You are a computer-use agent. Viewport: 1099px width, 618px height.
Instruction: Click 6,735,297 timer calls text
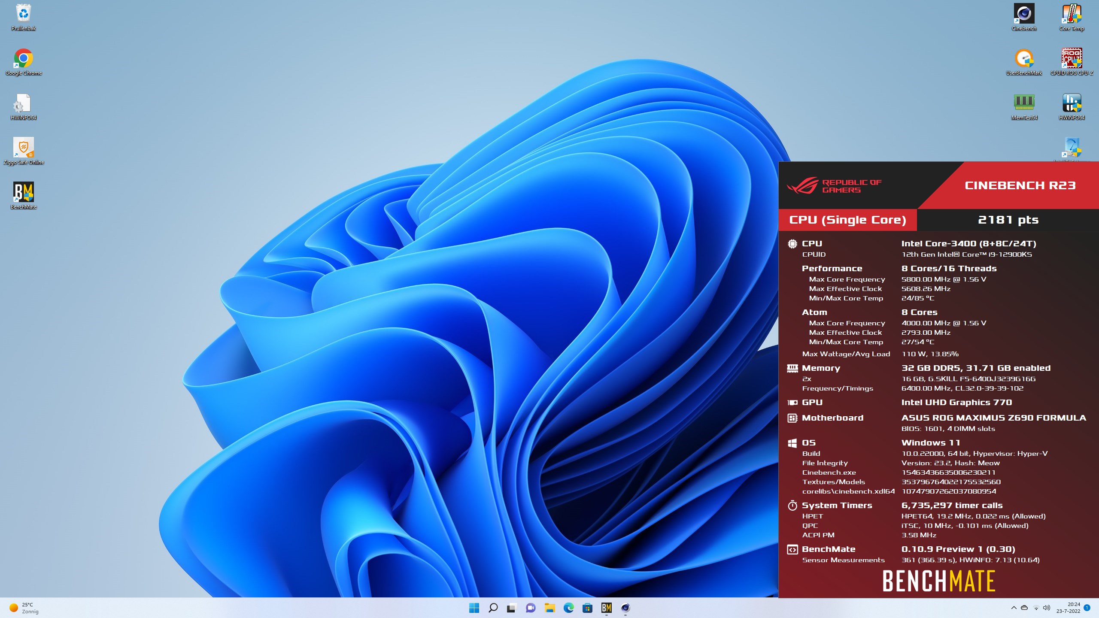(952, 506)
